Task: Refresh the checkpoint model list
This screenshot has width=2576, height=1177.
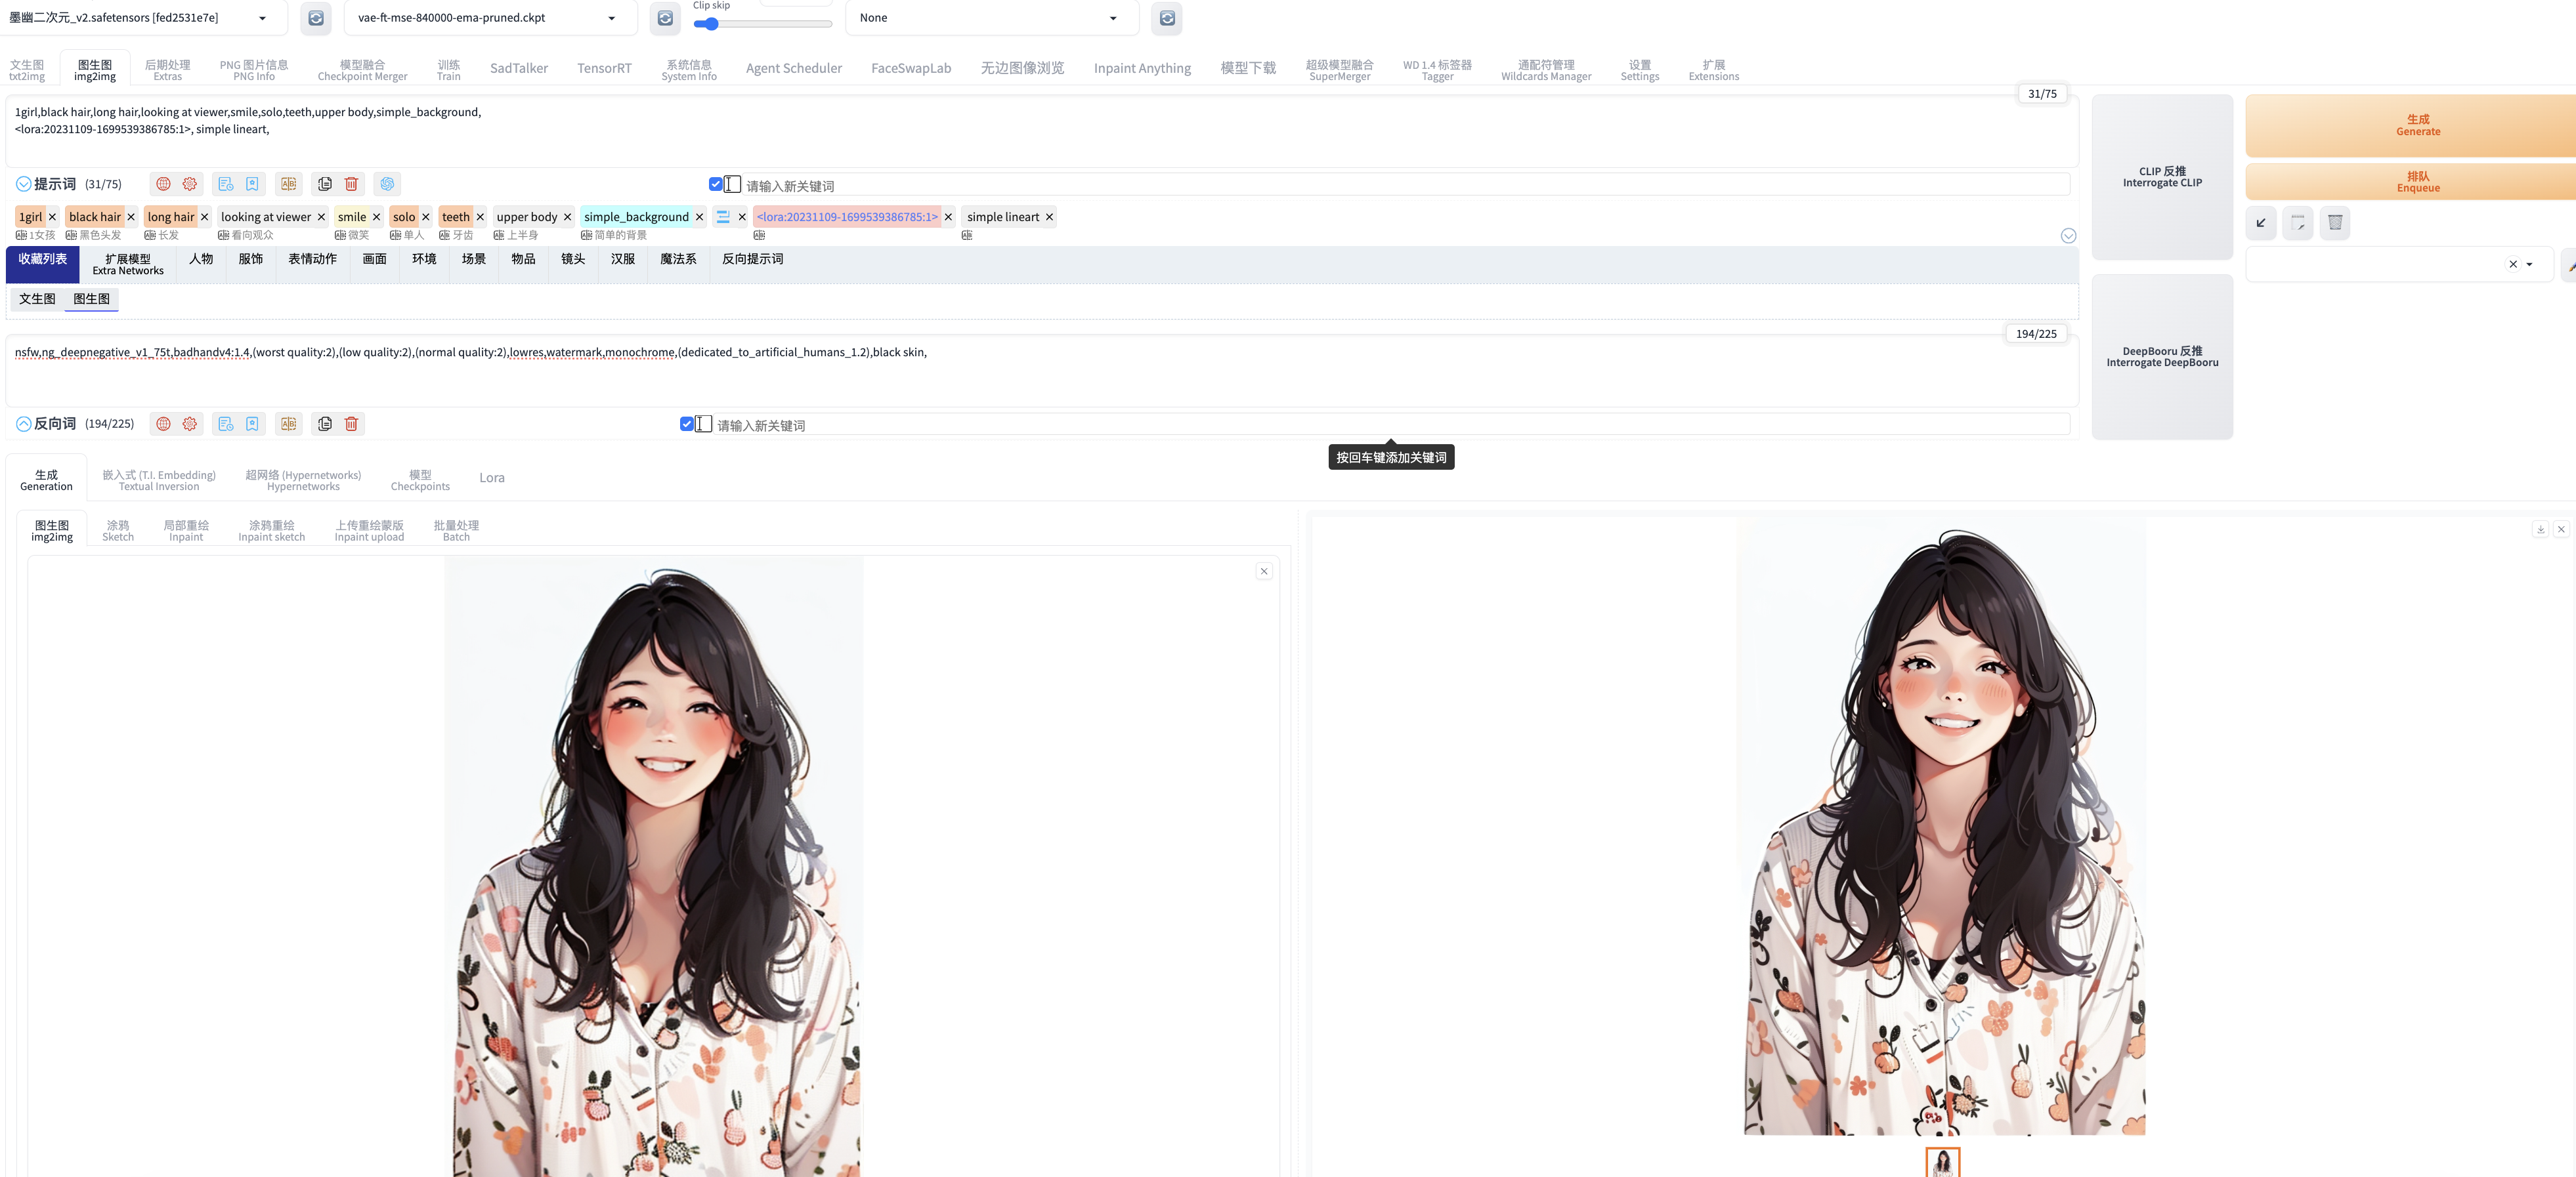Action: point(316,18)
